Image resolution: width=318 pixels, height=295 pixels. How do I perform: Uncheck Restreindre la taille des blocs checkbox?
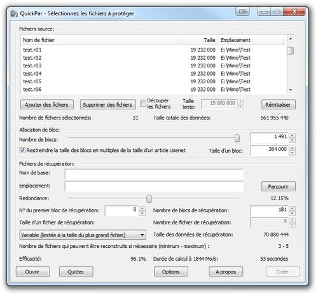pyautogui.click(x=22, y=150)
